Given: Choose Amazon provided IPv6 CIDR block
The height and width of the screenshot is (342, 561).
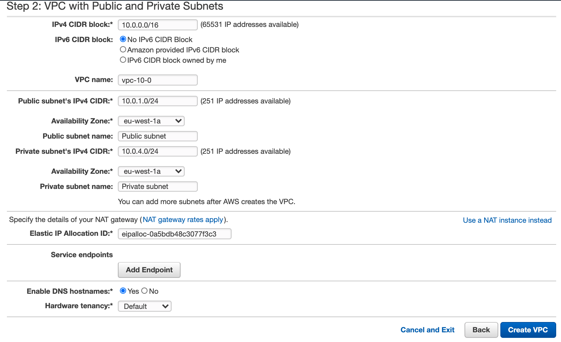Looking at the screenshot, I should (123, 50).
